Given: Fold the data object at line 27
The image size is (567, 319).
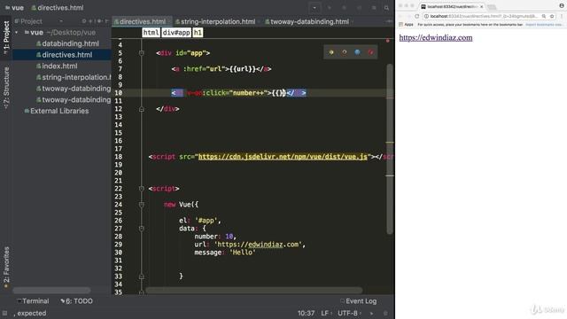Looking at the screenshot, I should tap(142, 229).
